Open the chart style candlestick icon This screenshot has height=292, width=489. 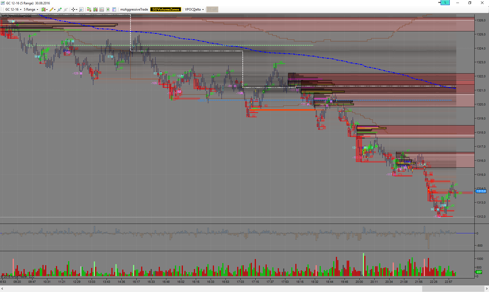click(x=43, y=9)
